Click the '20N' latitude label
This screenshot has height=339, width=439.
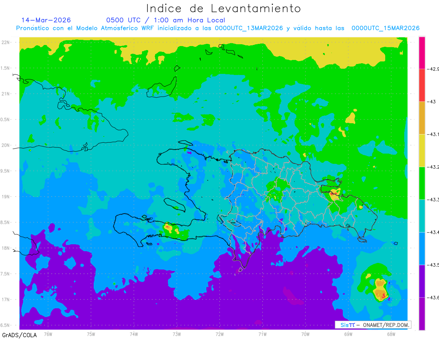pos(6,145)
